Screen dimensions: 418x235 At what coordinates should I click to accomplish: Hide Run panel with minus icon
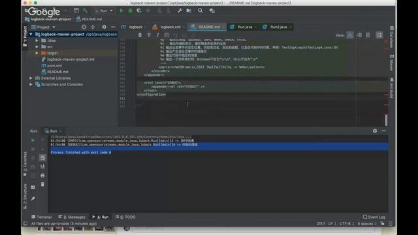[x=383, y=131]
